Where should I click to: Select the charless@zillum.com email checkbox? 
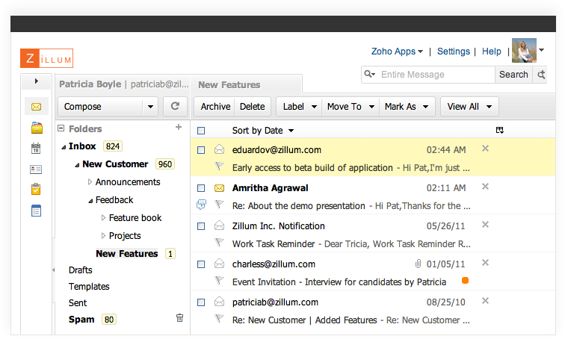(x=201, y=264)
